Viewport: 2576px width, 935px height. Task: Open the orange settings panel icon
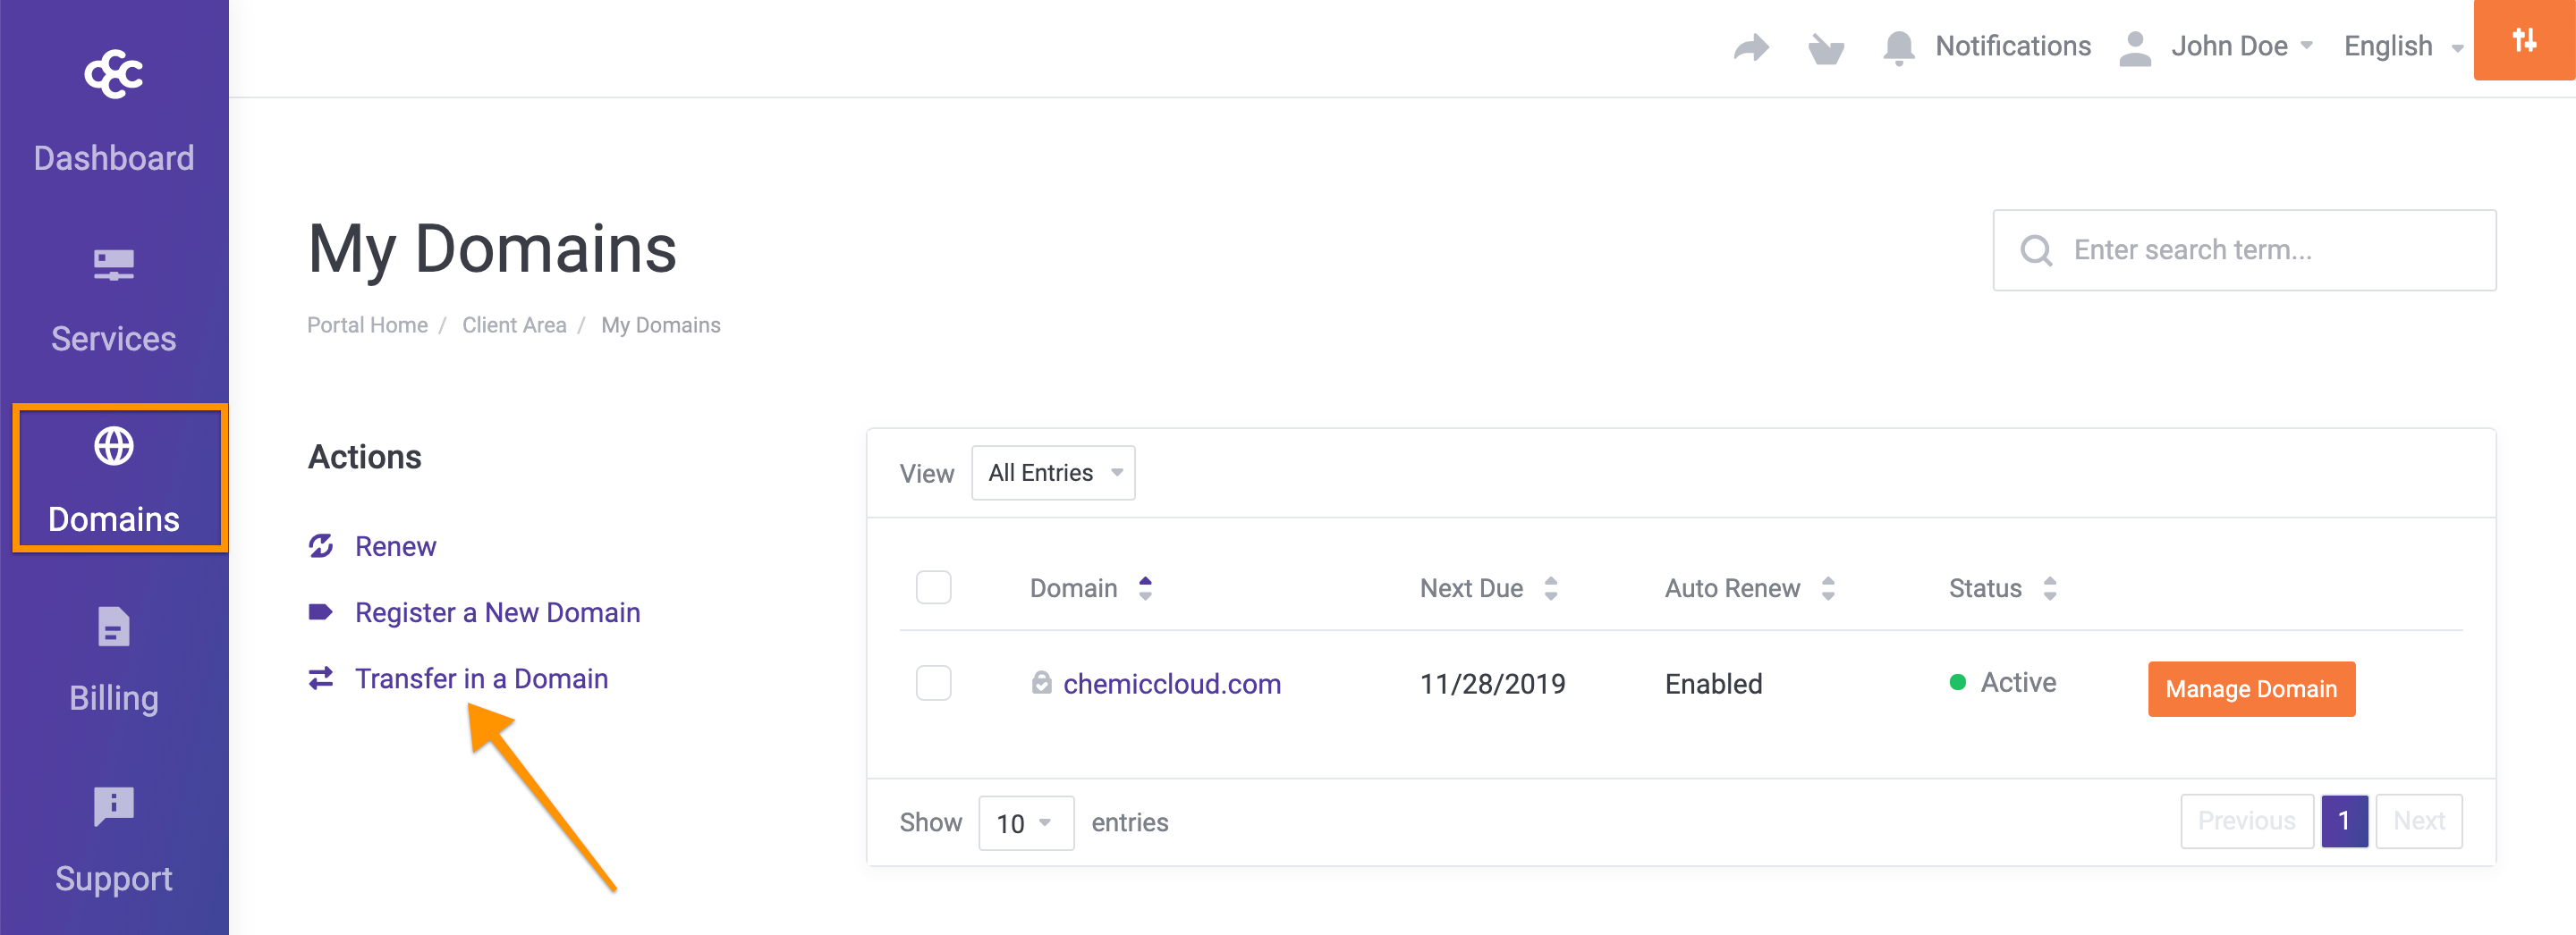(x=2524, y=41)
